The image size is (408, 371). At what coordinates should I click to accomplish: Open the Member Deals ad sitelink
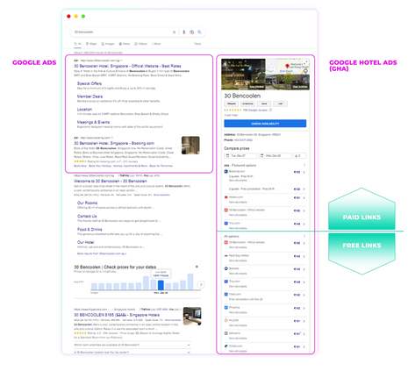point(89,96)
